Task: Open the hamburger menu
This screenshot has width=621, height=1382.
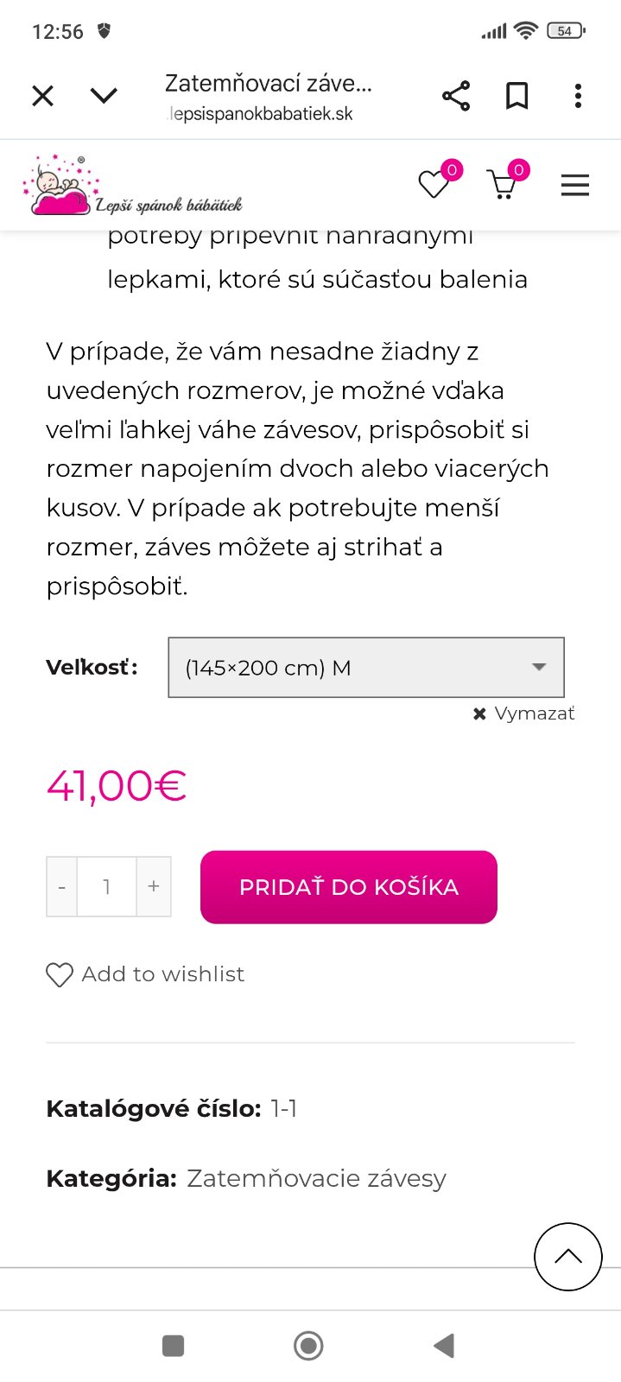Action: point(574,186)
